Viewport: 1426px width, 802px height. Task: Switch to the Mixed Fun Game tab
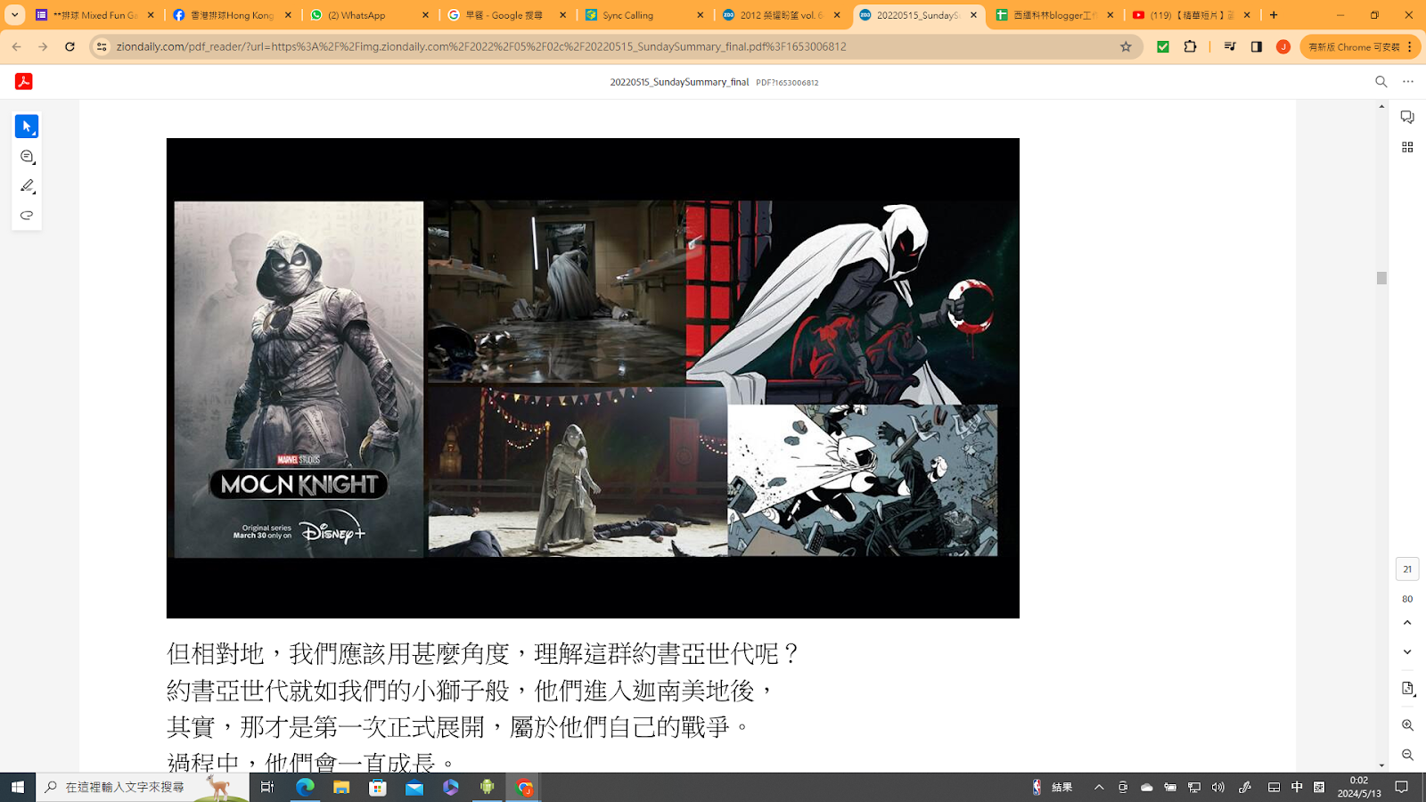click(x=95, y=15)
